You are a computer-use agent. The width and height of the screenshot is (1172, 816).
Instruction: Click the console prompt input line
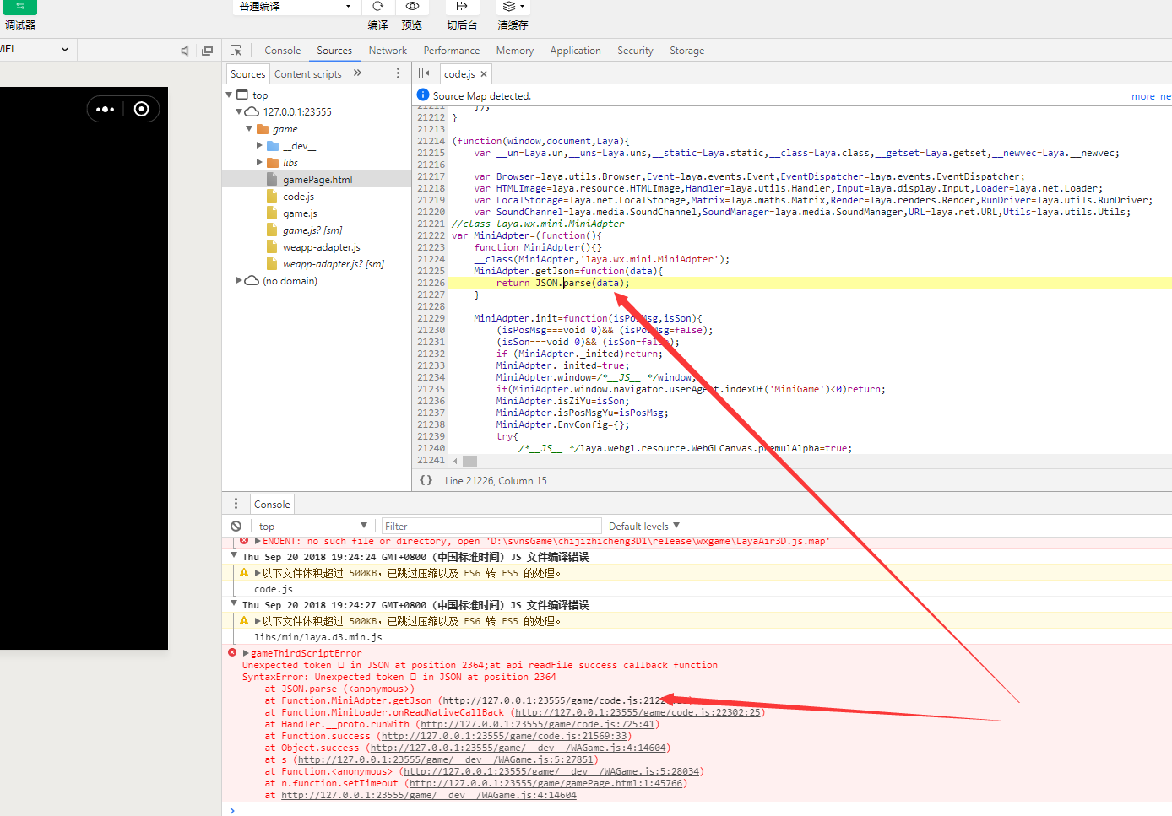pos(701,810)
